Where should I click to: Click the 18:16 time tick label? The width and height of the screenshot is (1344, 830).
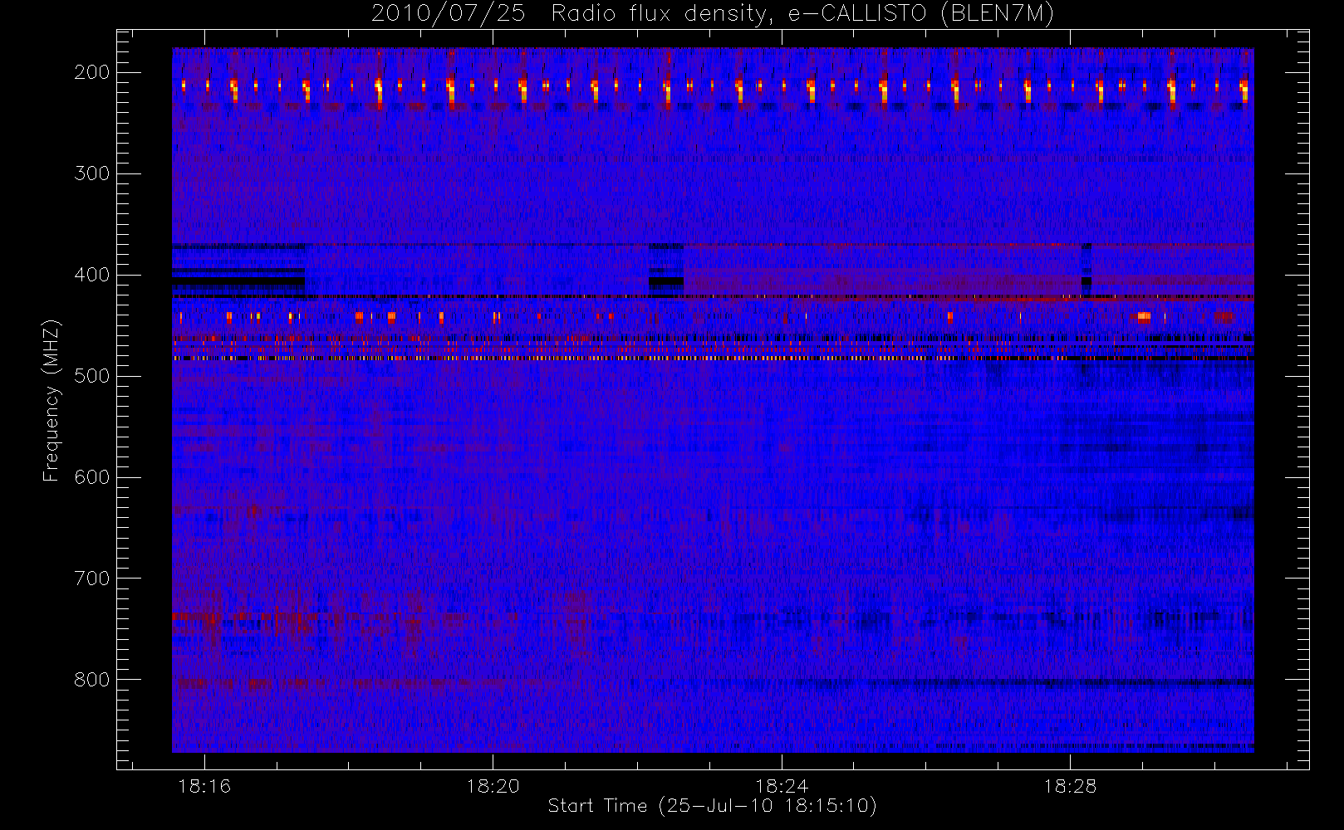tap(204, 786)
